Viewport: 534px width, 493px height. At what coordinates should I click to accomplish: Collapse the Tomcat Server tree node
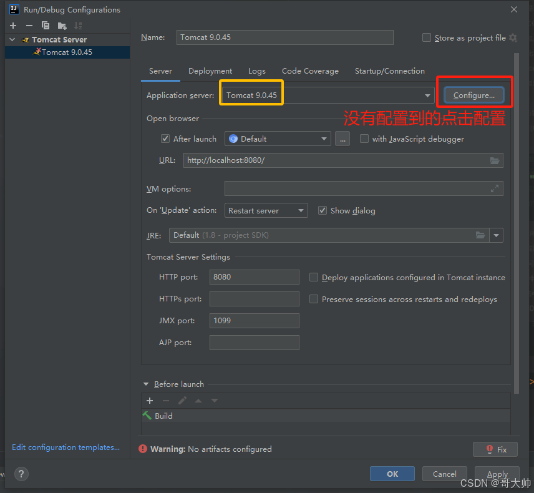(12, 39)
